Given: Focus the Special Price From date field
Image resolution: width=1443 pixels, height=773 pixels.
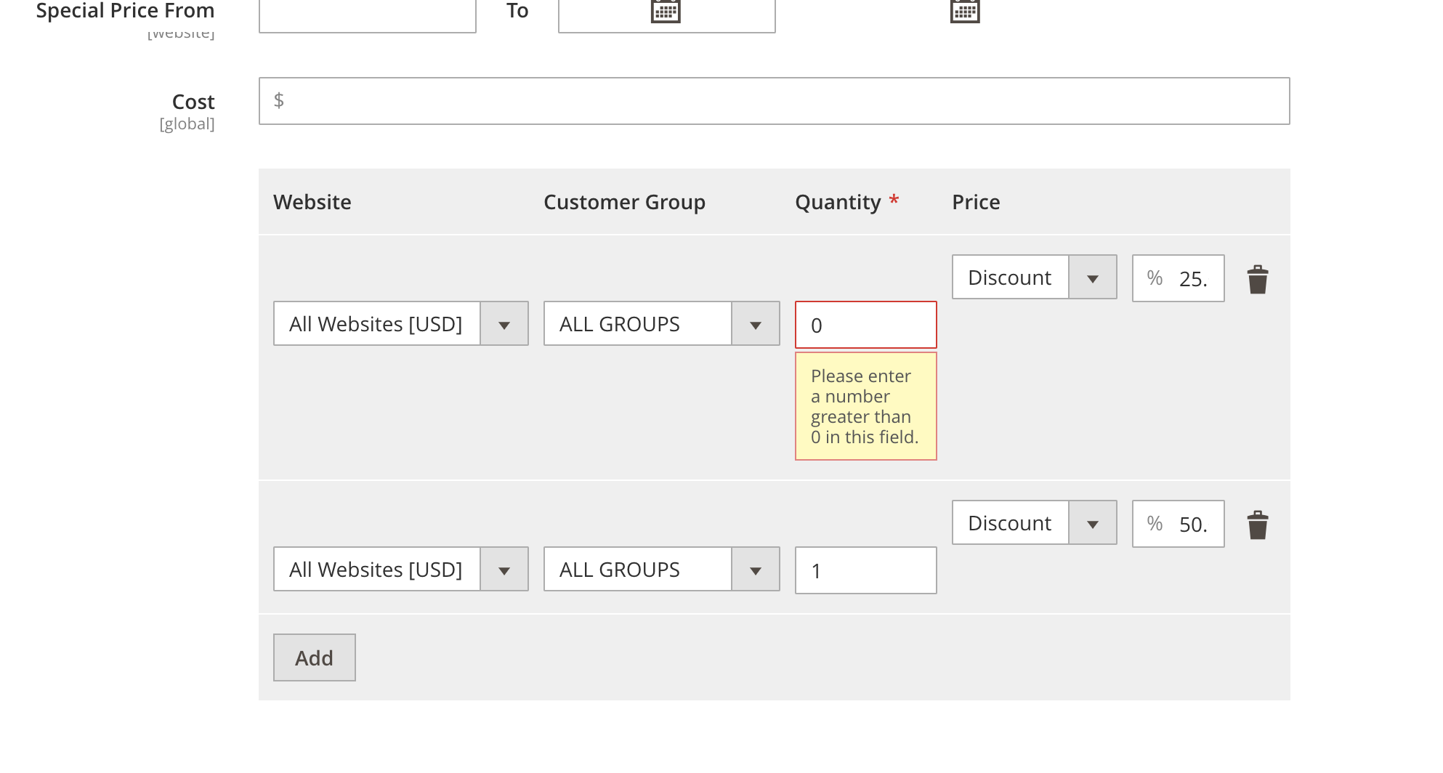Looking at the screenshot, I should (x=368, y=15).
